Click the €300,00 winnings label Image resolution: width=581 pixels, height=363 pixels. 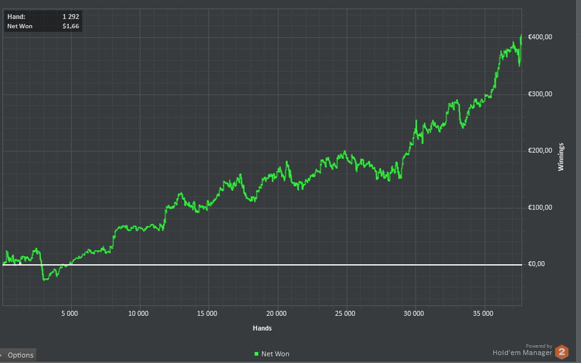tap(540, 94)
